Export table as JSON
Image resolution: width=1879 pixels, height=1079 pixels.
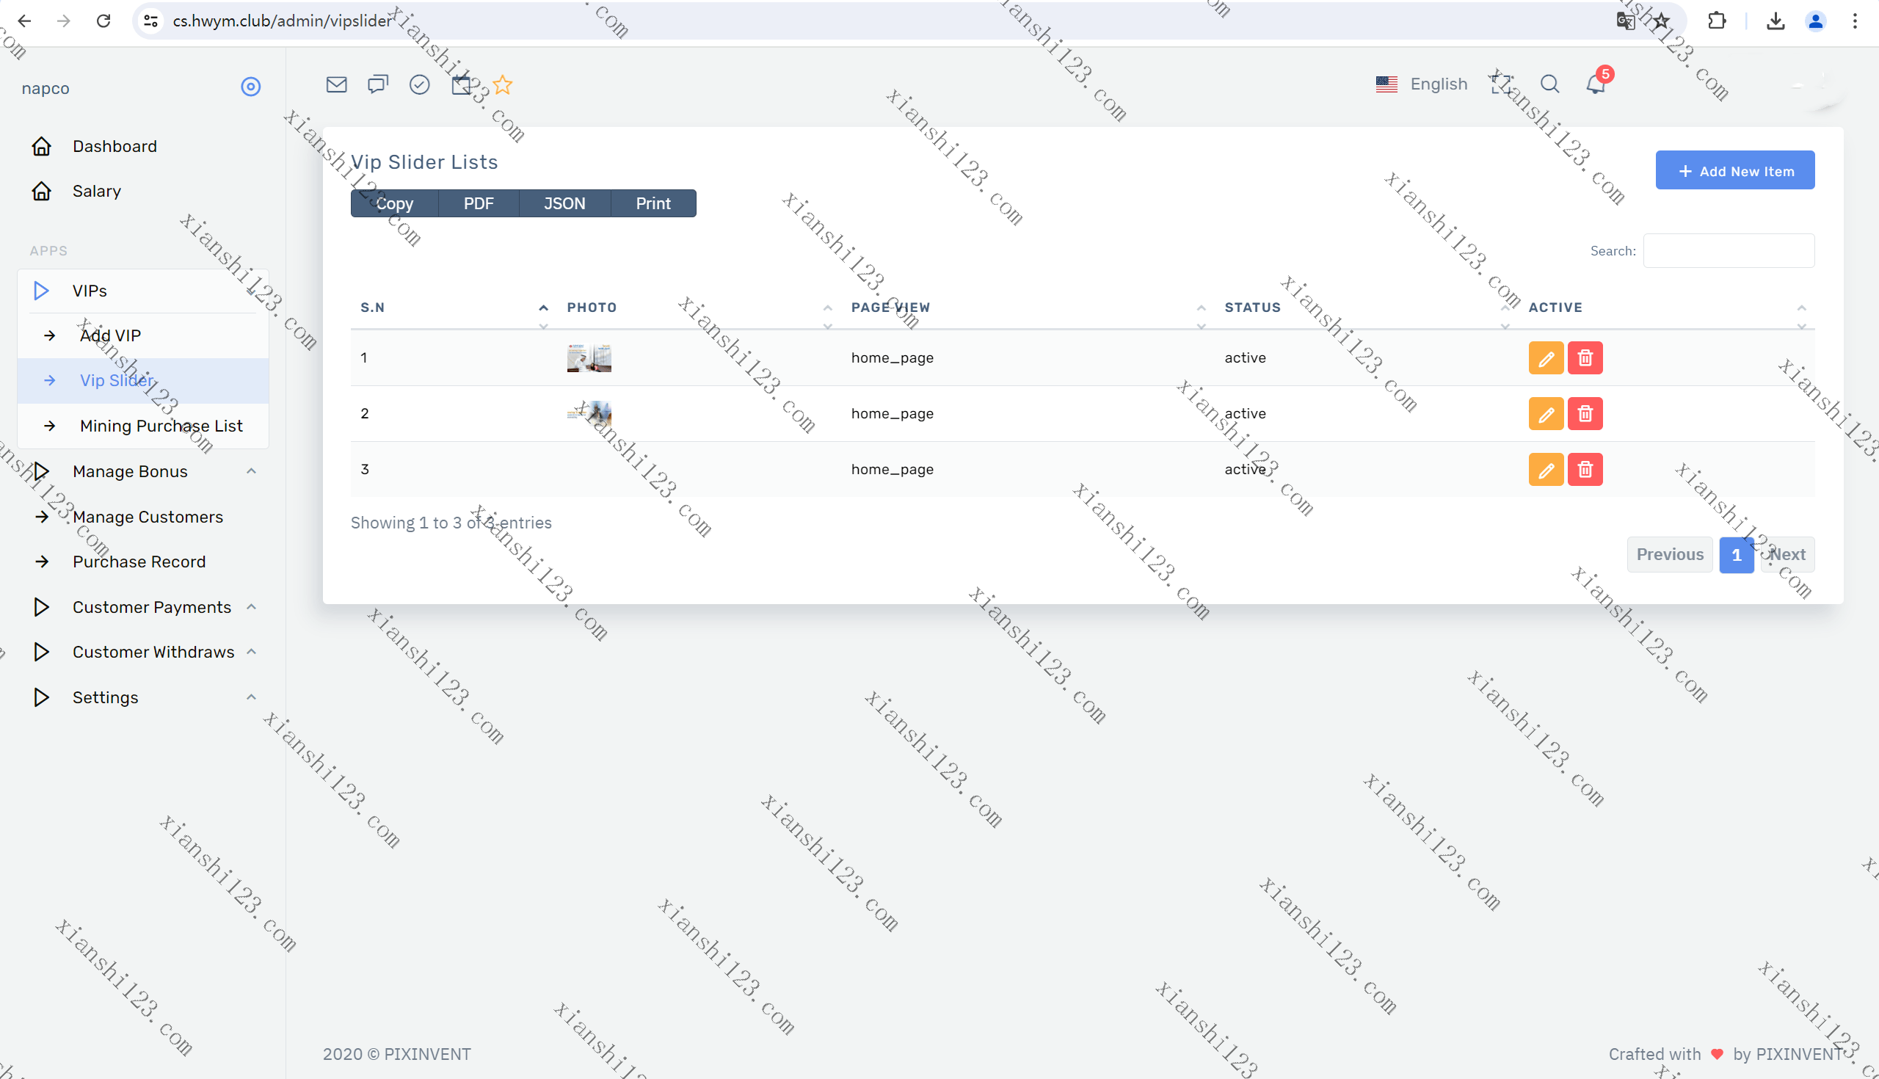(x=564, y=204)
